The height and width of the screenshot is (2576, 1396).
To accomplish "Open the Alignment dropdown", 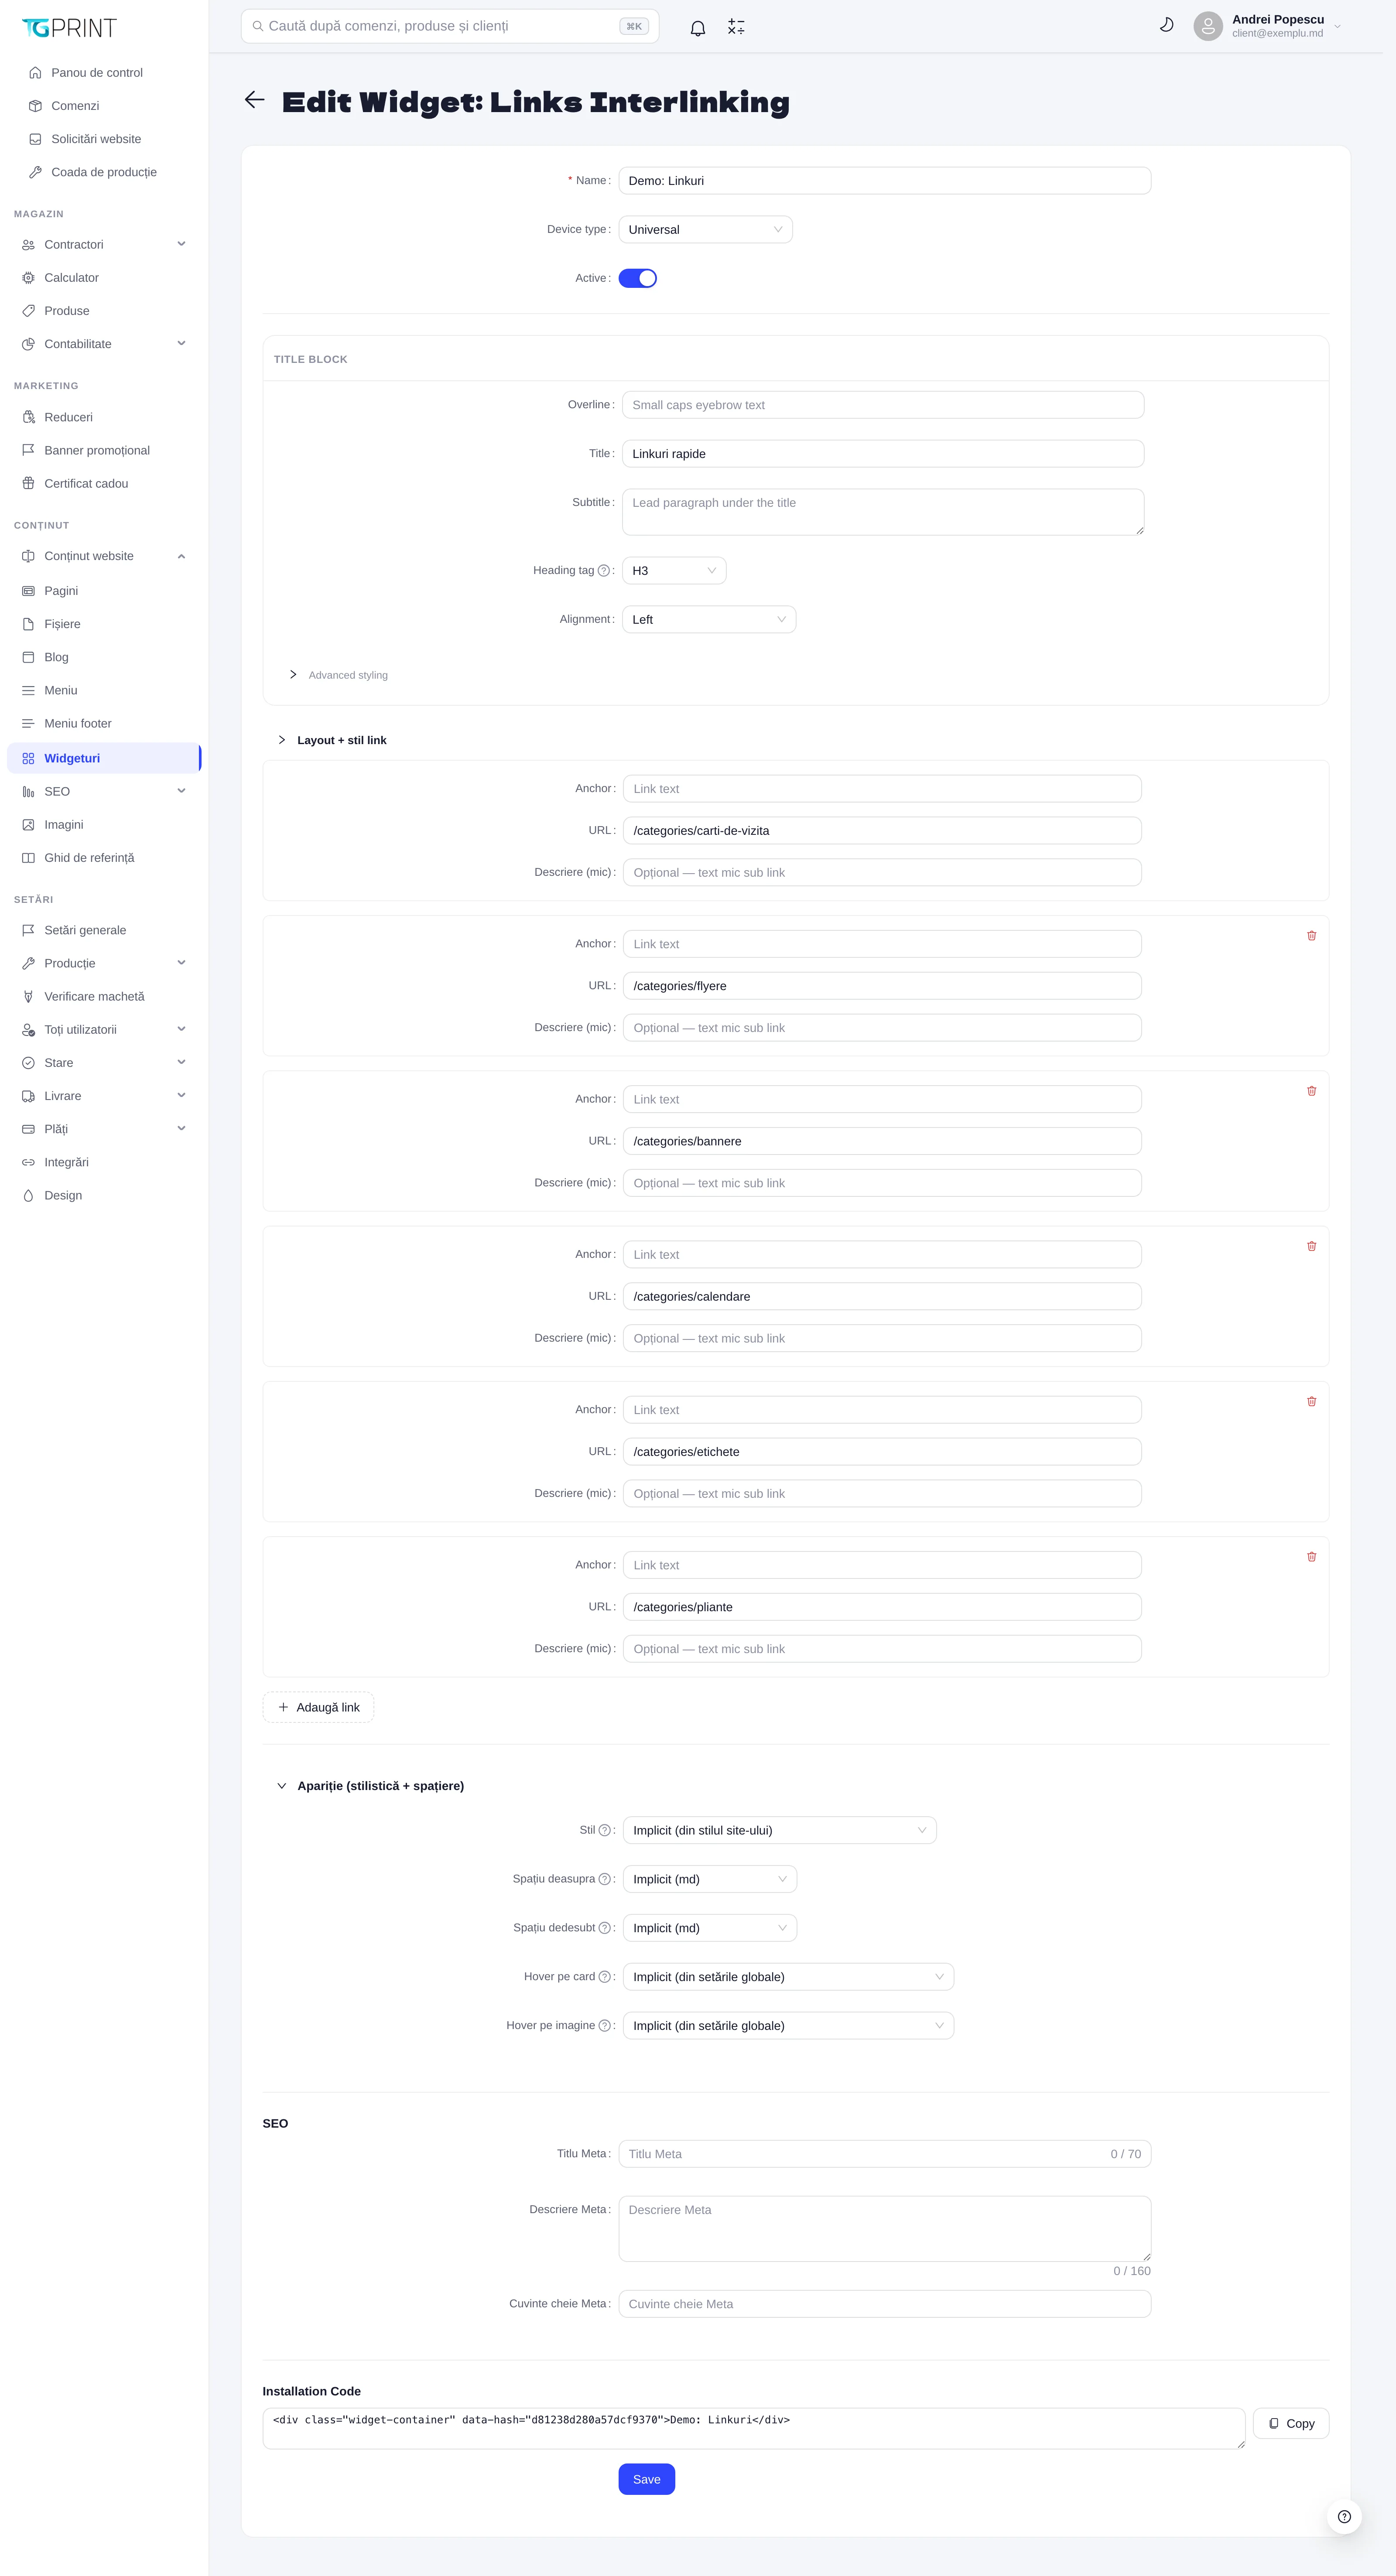I will tap(709, 620).
